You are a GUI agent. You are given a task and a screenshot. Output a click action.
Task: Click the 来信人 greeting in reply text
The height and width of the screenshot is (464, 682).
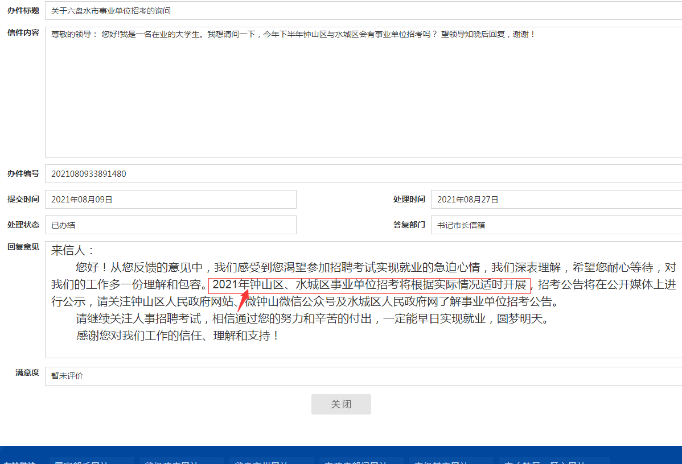click(72, 251)
